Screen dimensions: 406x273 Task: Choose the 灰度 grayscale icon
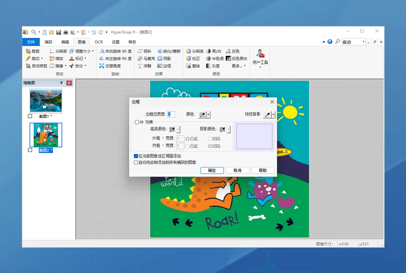(x=208, y=66)
